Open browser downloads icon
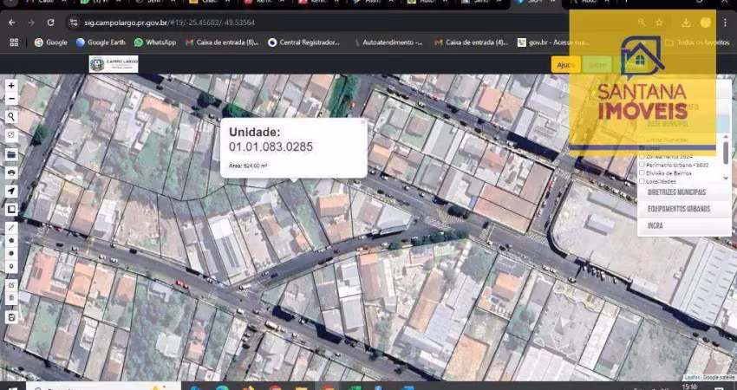 click(686, 23)
